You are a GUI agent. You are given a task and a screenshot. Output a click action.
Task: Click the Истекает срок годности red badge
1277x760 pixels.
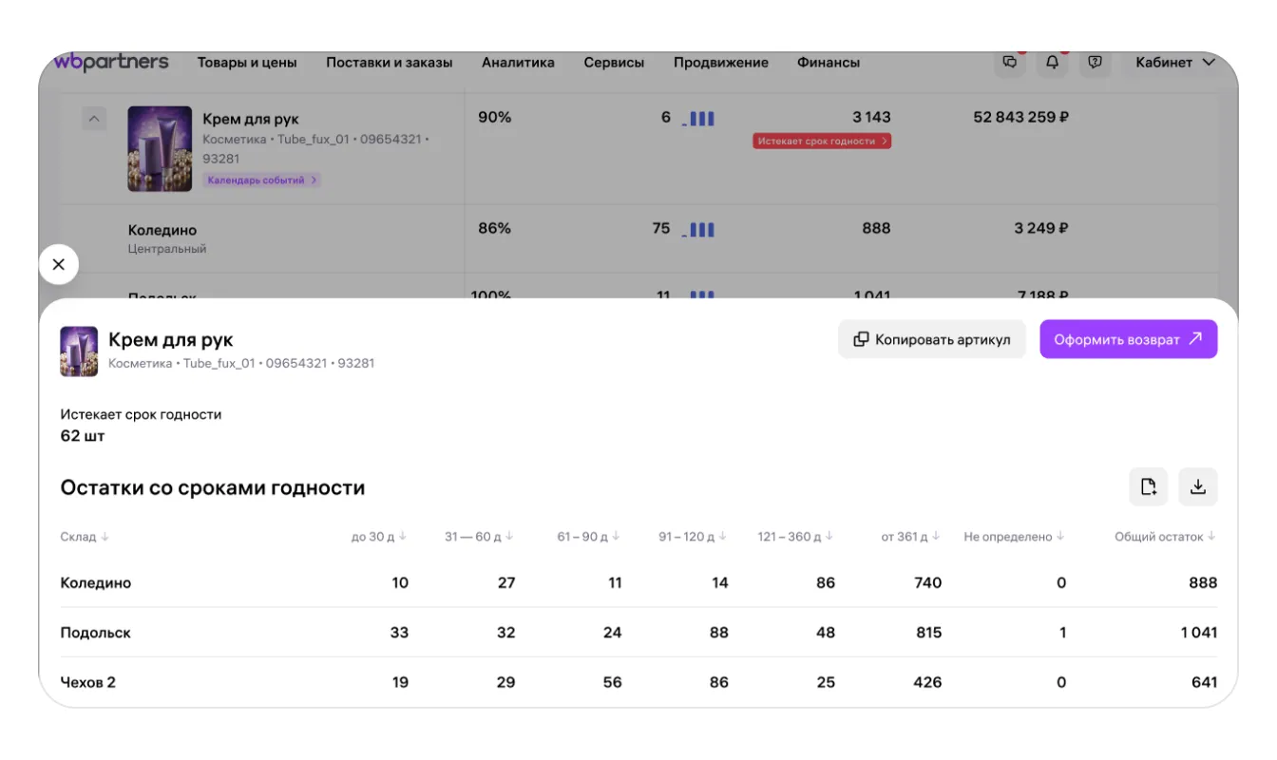coord(822,141)
